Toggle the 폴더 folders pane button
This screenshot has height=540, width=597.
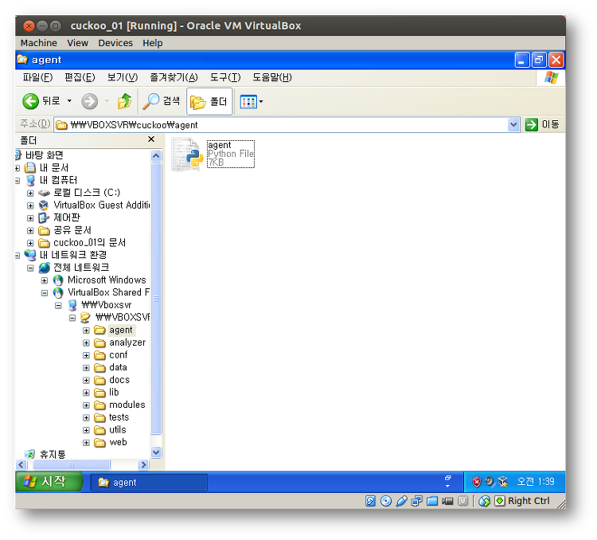point(209,101)
